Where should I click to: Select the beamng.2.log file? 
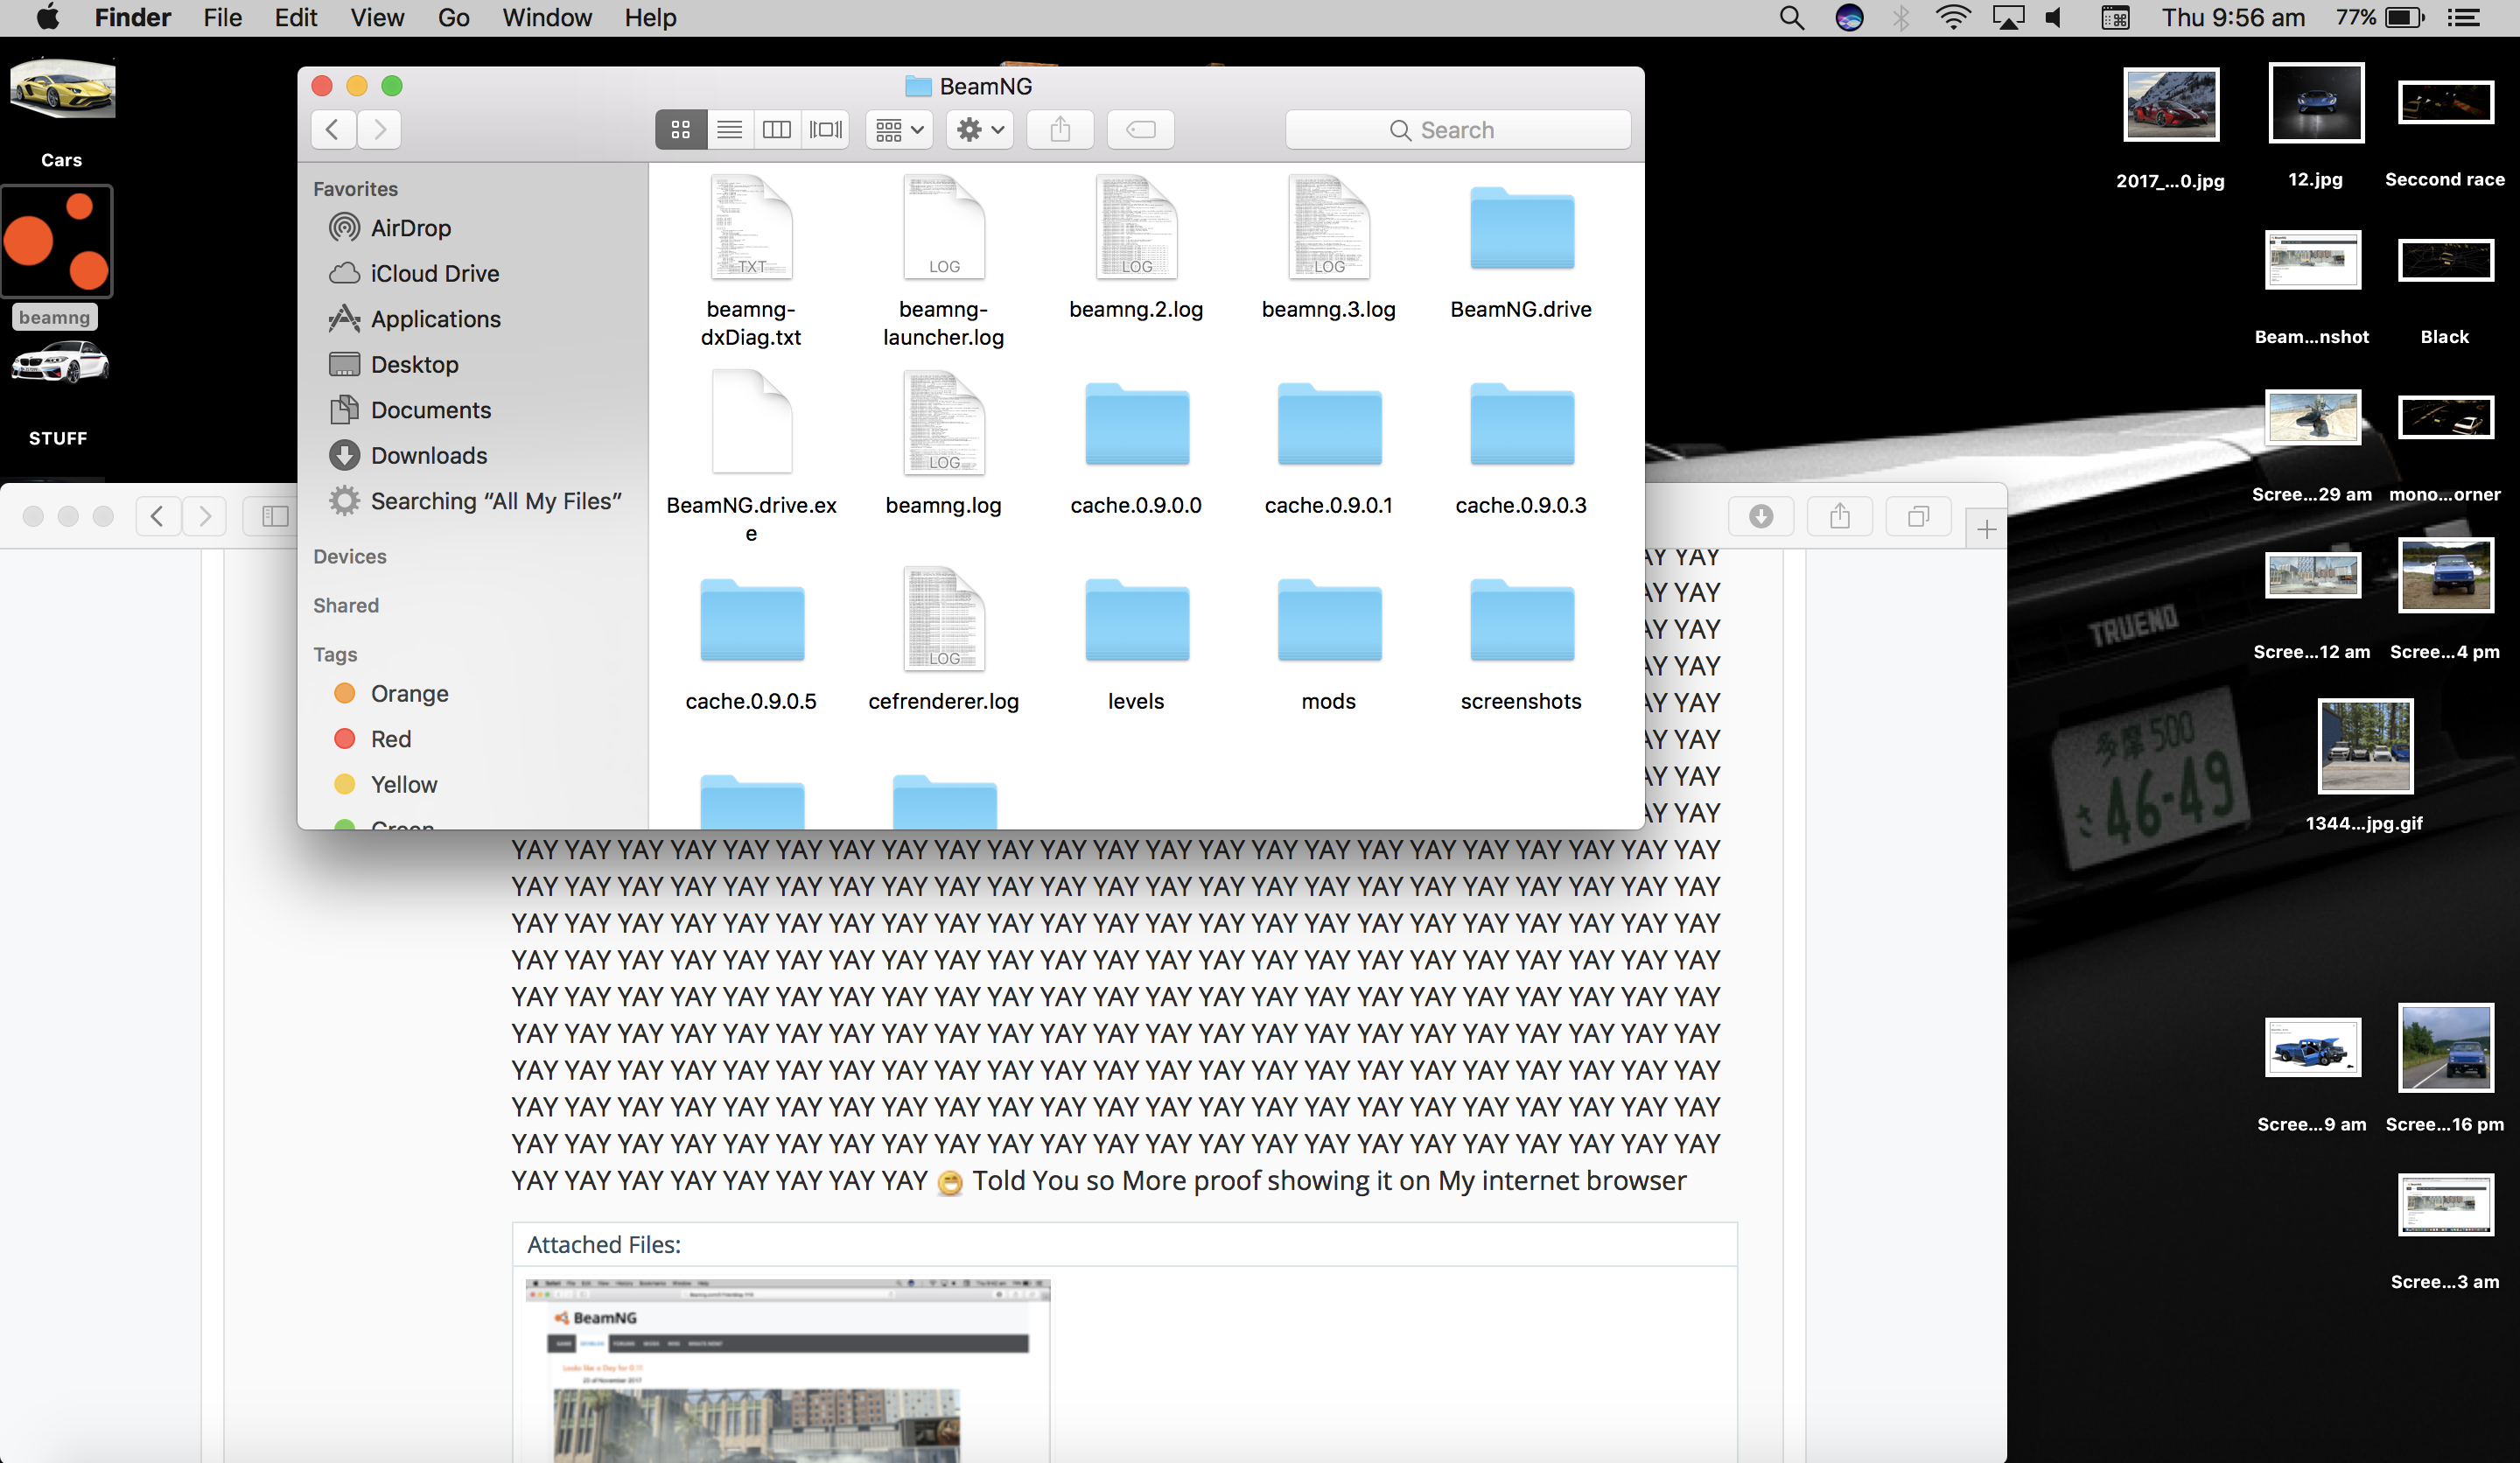(1136, 248)
